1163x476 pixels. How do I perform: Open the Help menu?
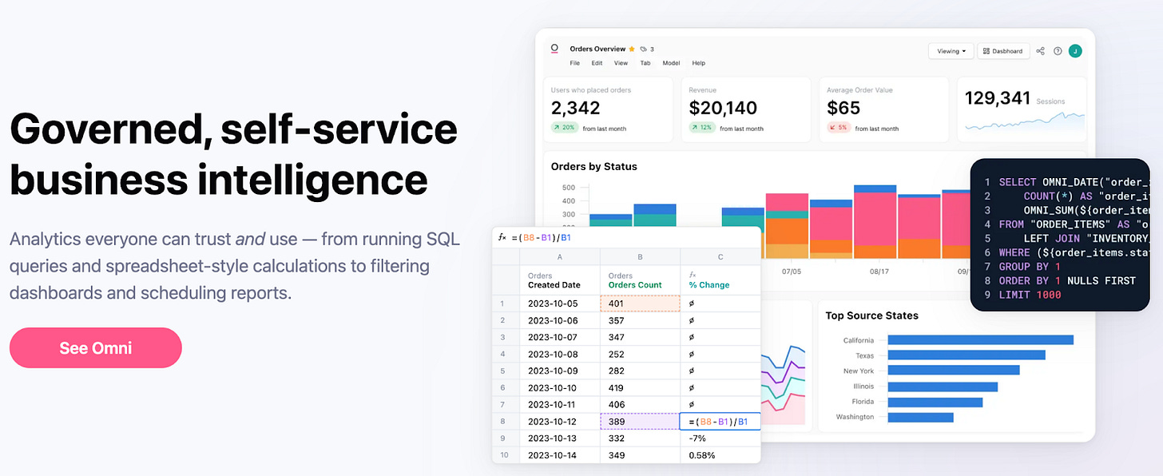point(699,63)
